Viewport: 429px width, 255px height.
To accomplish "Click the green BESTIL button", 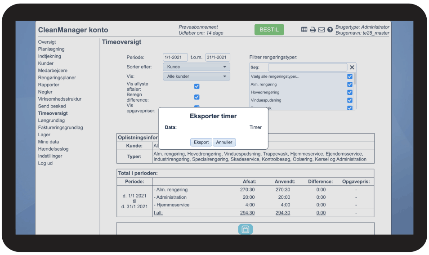I will [269, 30].
